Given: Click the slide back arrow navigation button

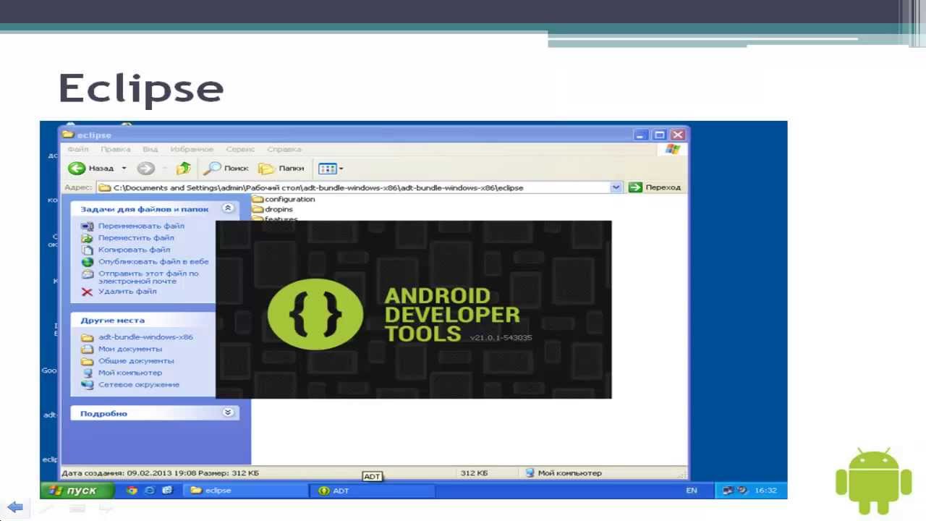Looking at the screenshot, I should [x=14, y=507].
